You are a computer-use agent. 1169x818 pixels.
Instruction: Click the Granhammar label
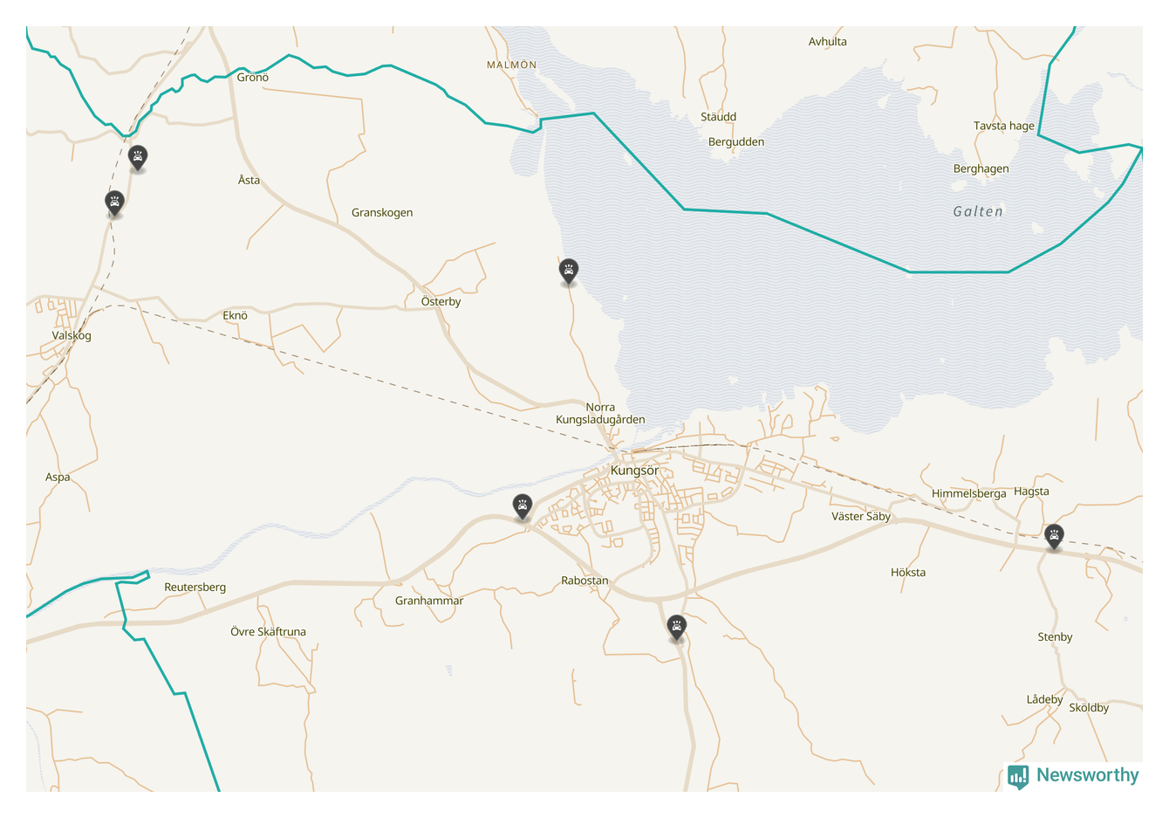428,601
